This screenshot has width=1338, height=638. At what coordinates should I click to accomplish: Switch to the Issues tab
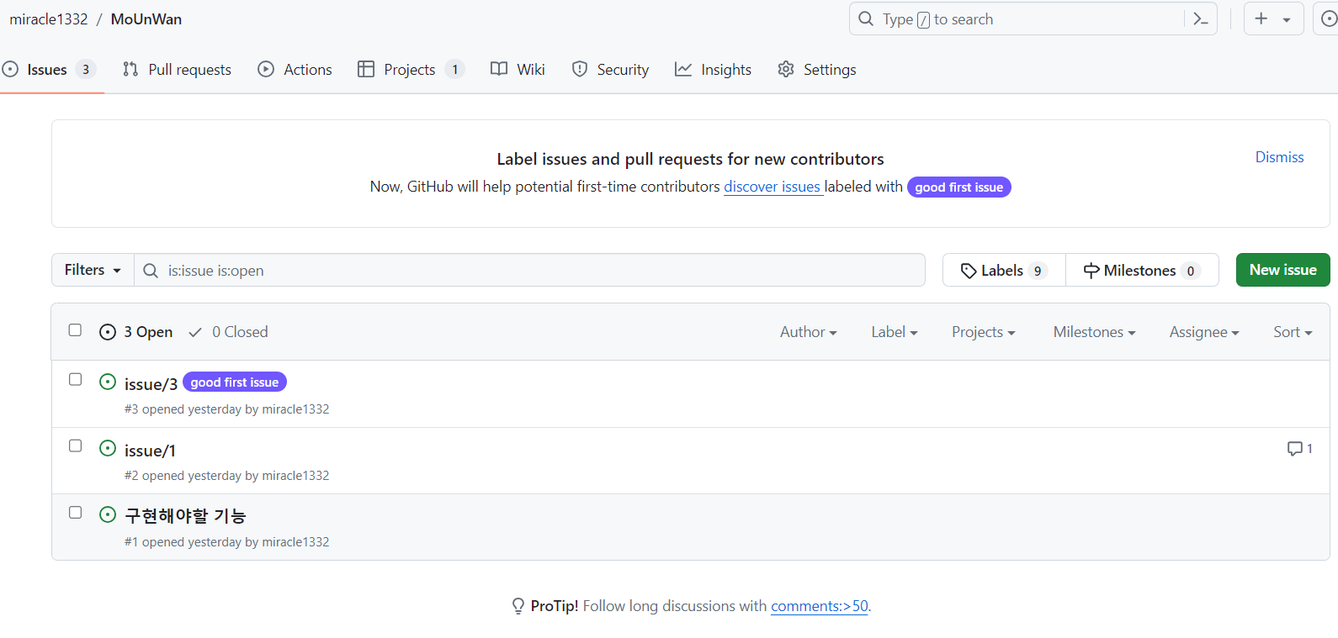(50, 70)
